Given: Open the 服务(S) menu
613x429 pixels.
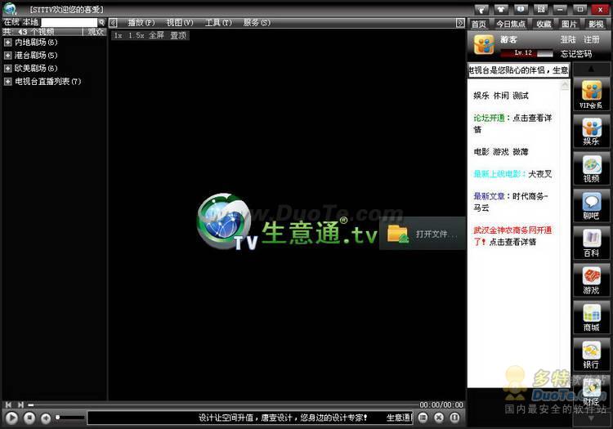Looking at the screenshot, I should point(257,23).
